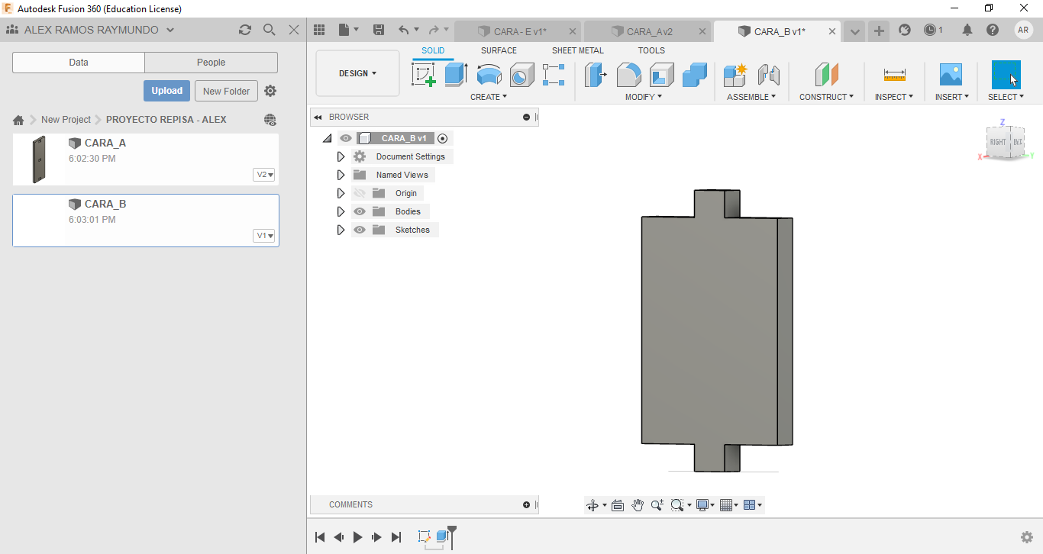Click the timeline play button
1043x554 pixels.
point(357,537)
